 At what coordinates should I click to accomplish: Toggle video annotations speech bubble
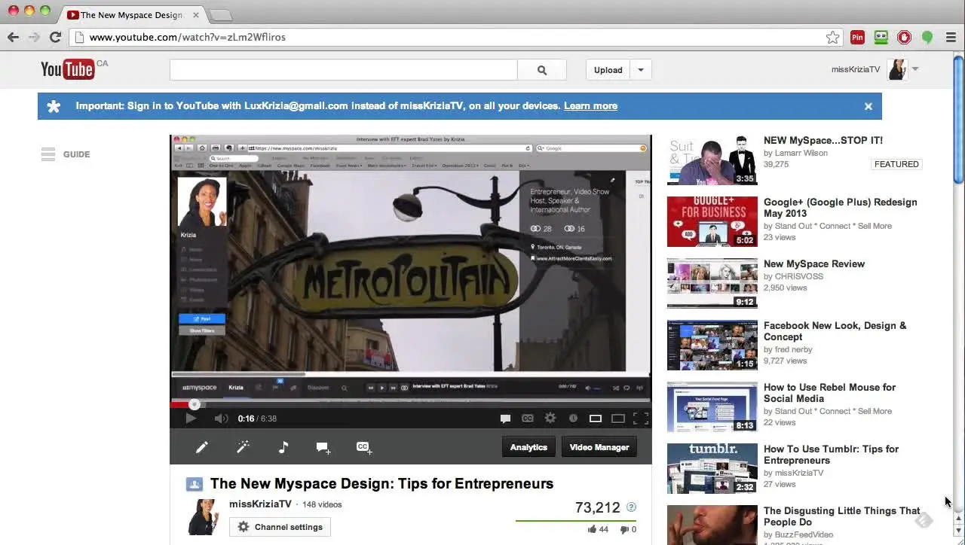pyautogui.click(x=505, y=419)
